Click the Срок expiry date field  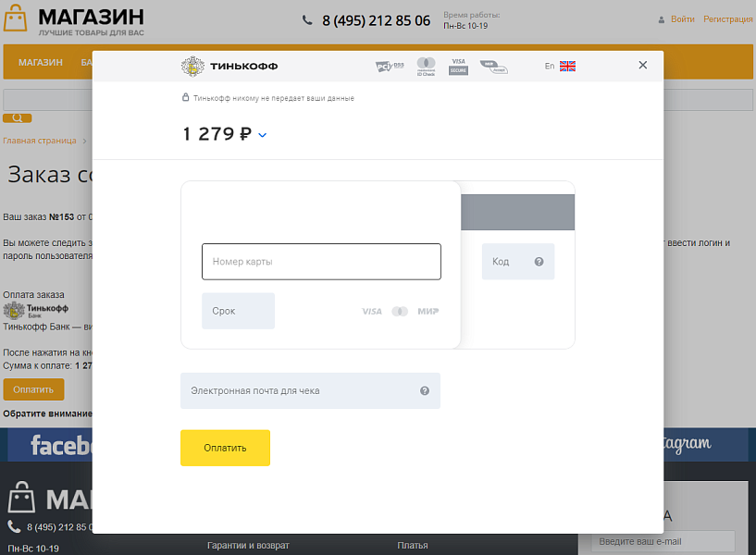[238, 311]
